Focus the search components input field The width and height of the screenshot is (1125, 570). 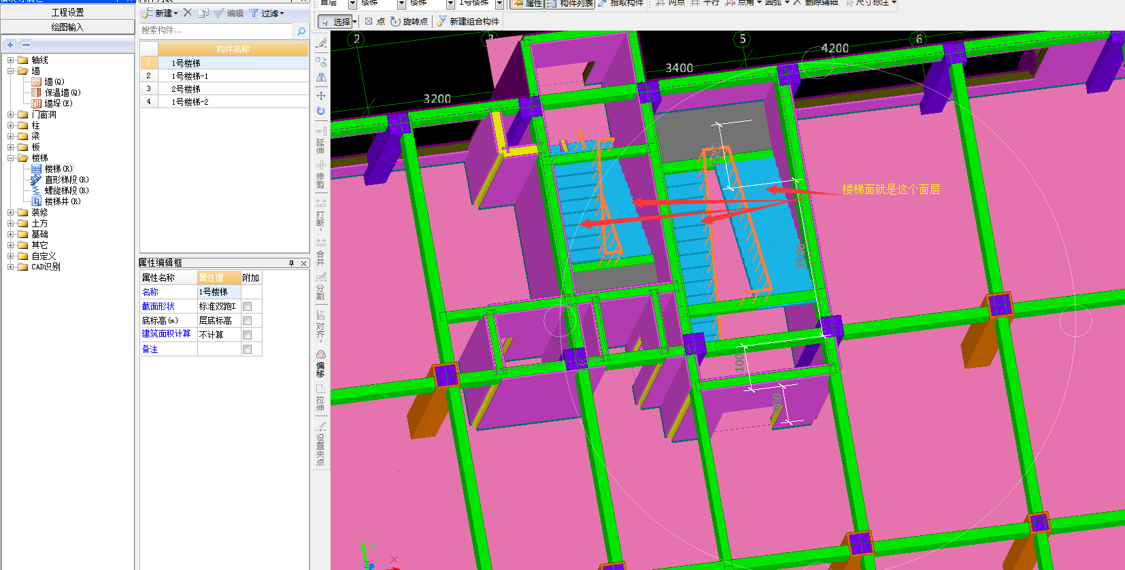[216, 31]
